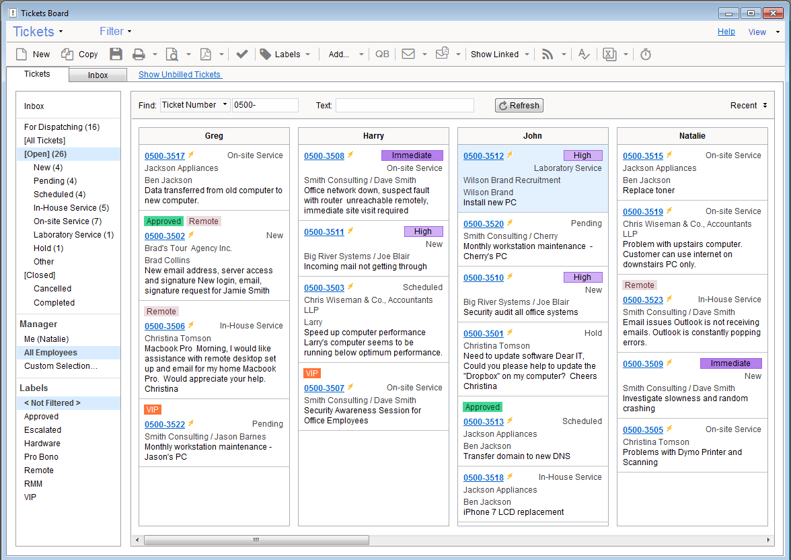Viewport: 791px width, 560px height.
Task: Click the Excel export icon
Action: pos(609,55)
